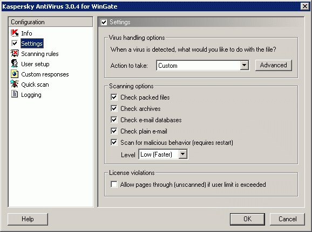The height and width of the screenshot is (232, 312).
Task: Click the Configuration panel header
Action: [x=51, y=22]
